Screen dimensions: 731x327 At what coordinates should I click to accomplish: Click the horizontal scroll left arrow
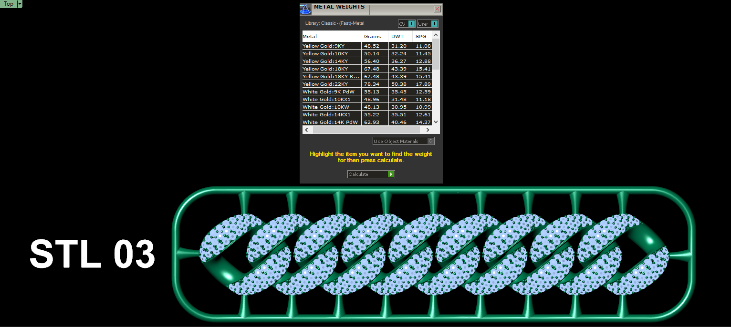tap(306, 130)
